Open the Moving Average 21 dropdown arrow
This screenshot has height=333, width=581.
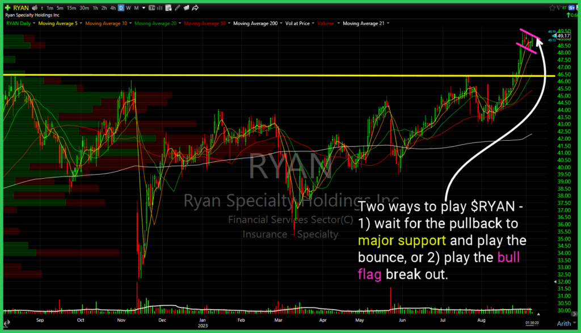(388, 23)
